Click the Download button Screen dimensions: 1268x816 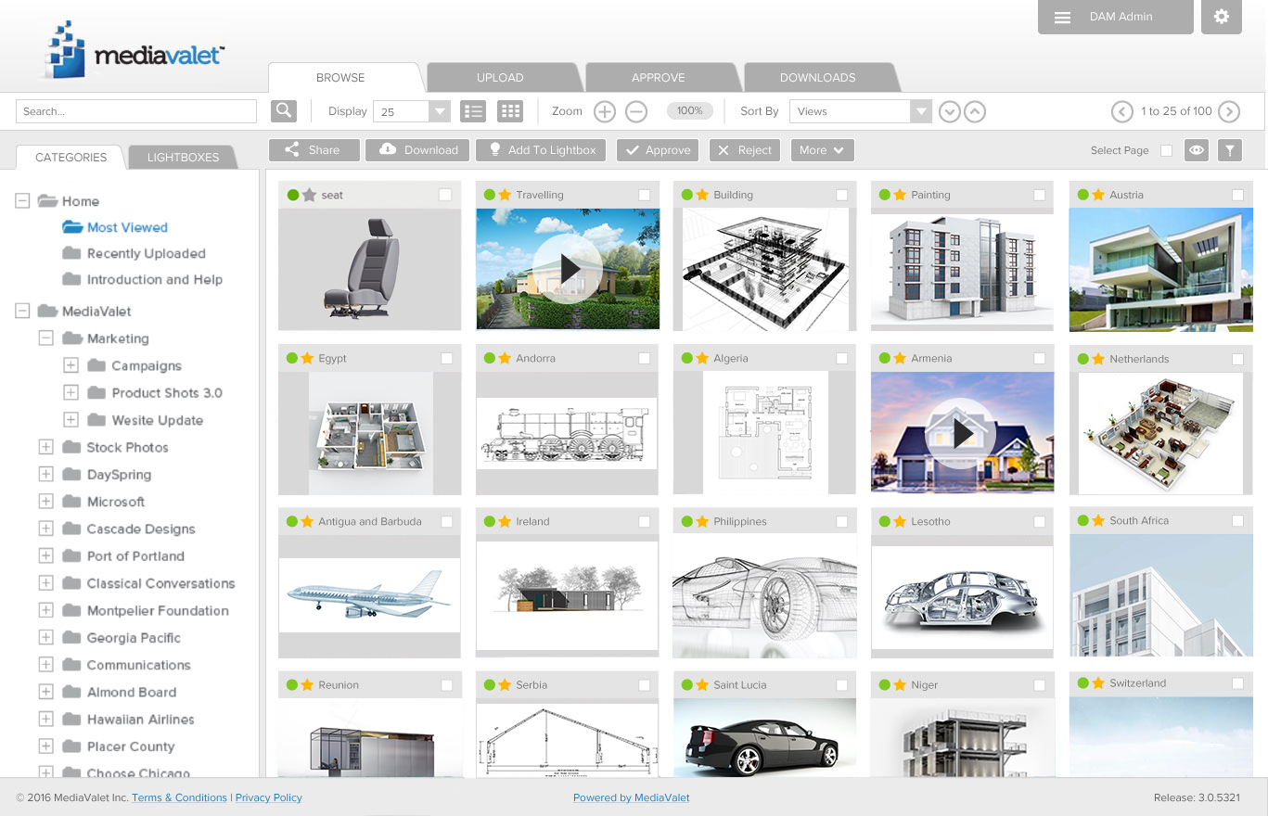(x=417, y=150)
